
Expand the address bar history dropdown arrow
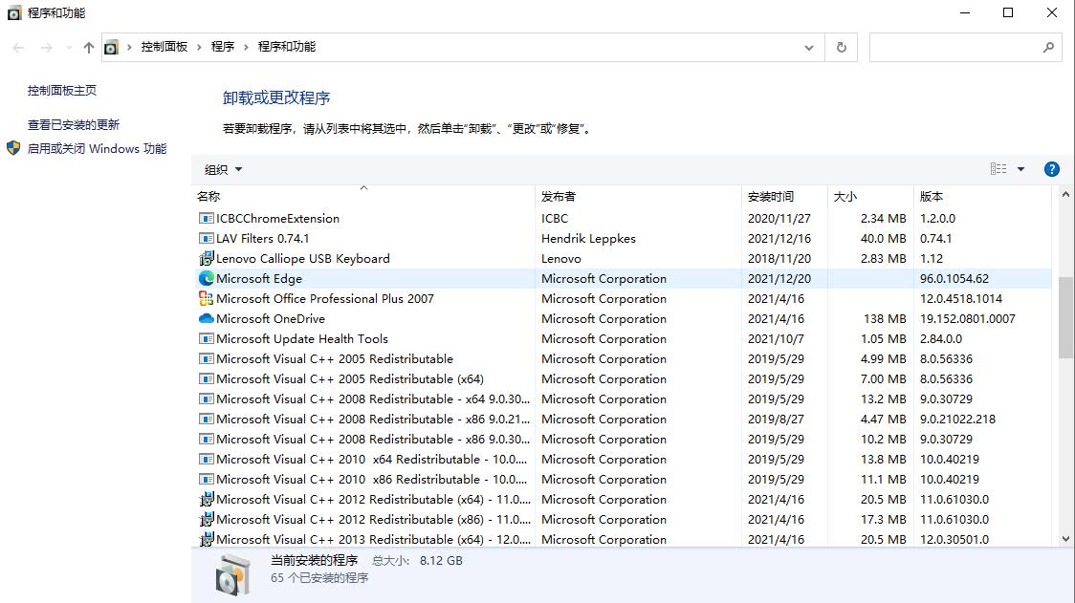(808, 47)
